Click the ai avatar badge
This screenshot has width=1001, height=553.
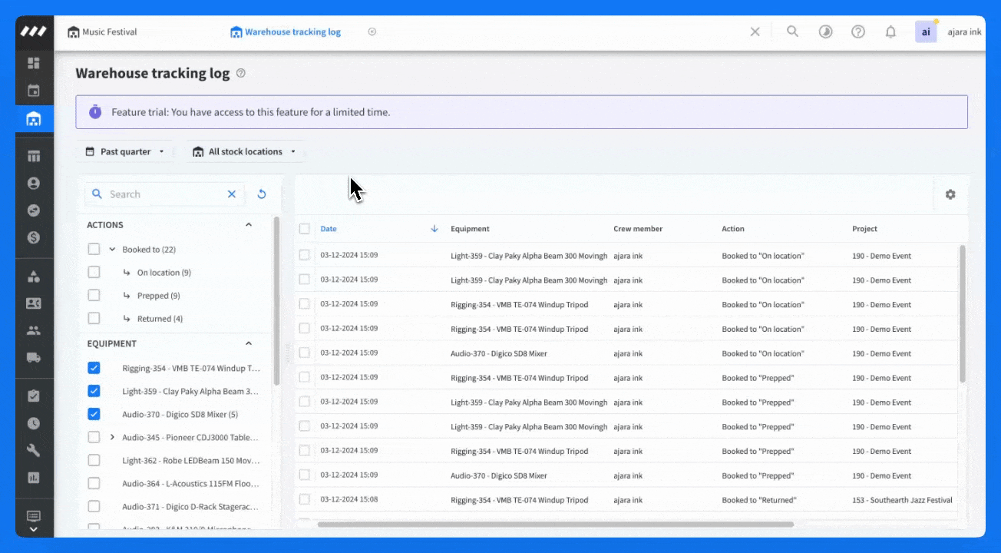point(926,31)
